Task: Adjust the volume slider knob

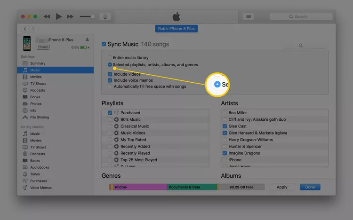Action: (93, 16)
